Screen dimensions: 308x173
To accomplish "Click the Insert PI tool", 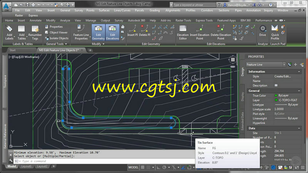I will tap(132, 31).
